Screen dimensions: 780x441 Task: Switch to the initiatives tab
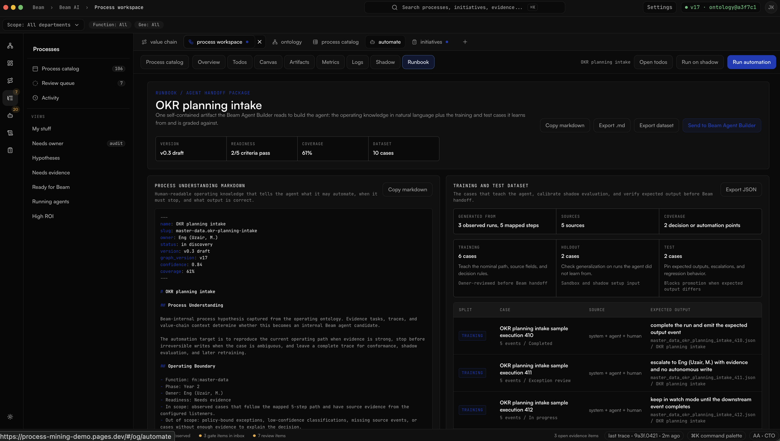(x=430, y=42)
